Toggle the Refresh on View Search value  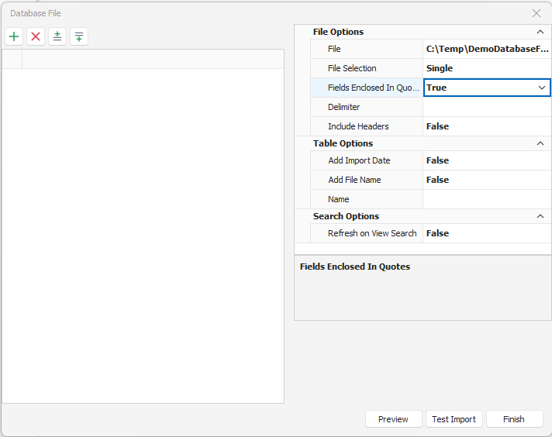click(487, 233)
